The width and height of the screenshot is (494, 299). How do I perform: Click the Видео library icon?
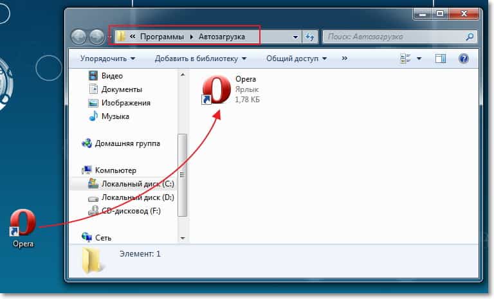93,76
